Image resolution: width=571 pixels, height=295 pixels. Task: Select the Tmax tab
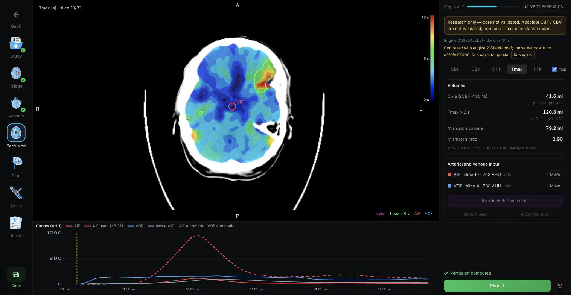(x=517, y=69)
